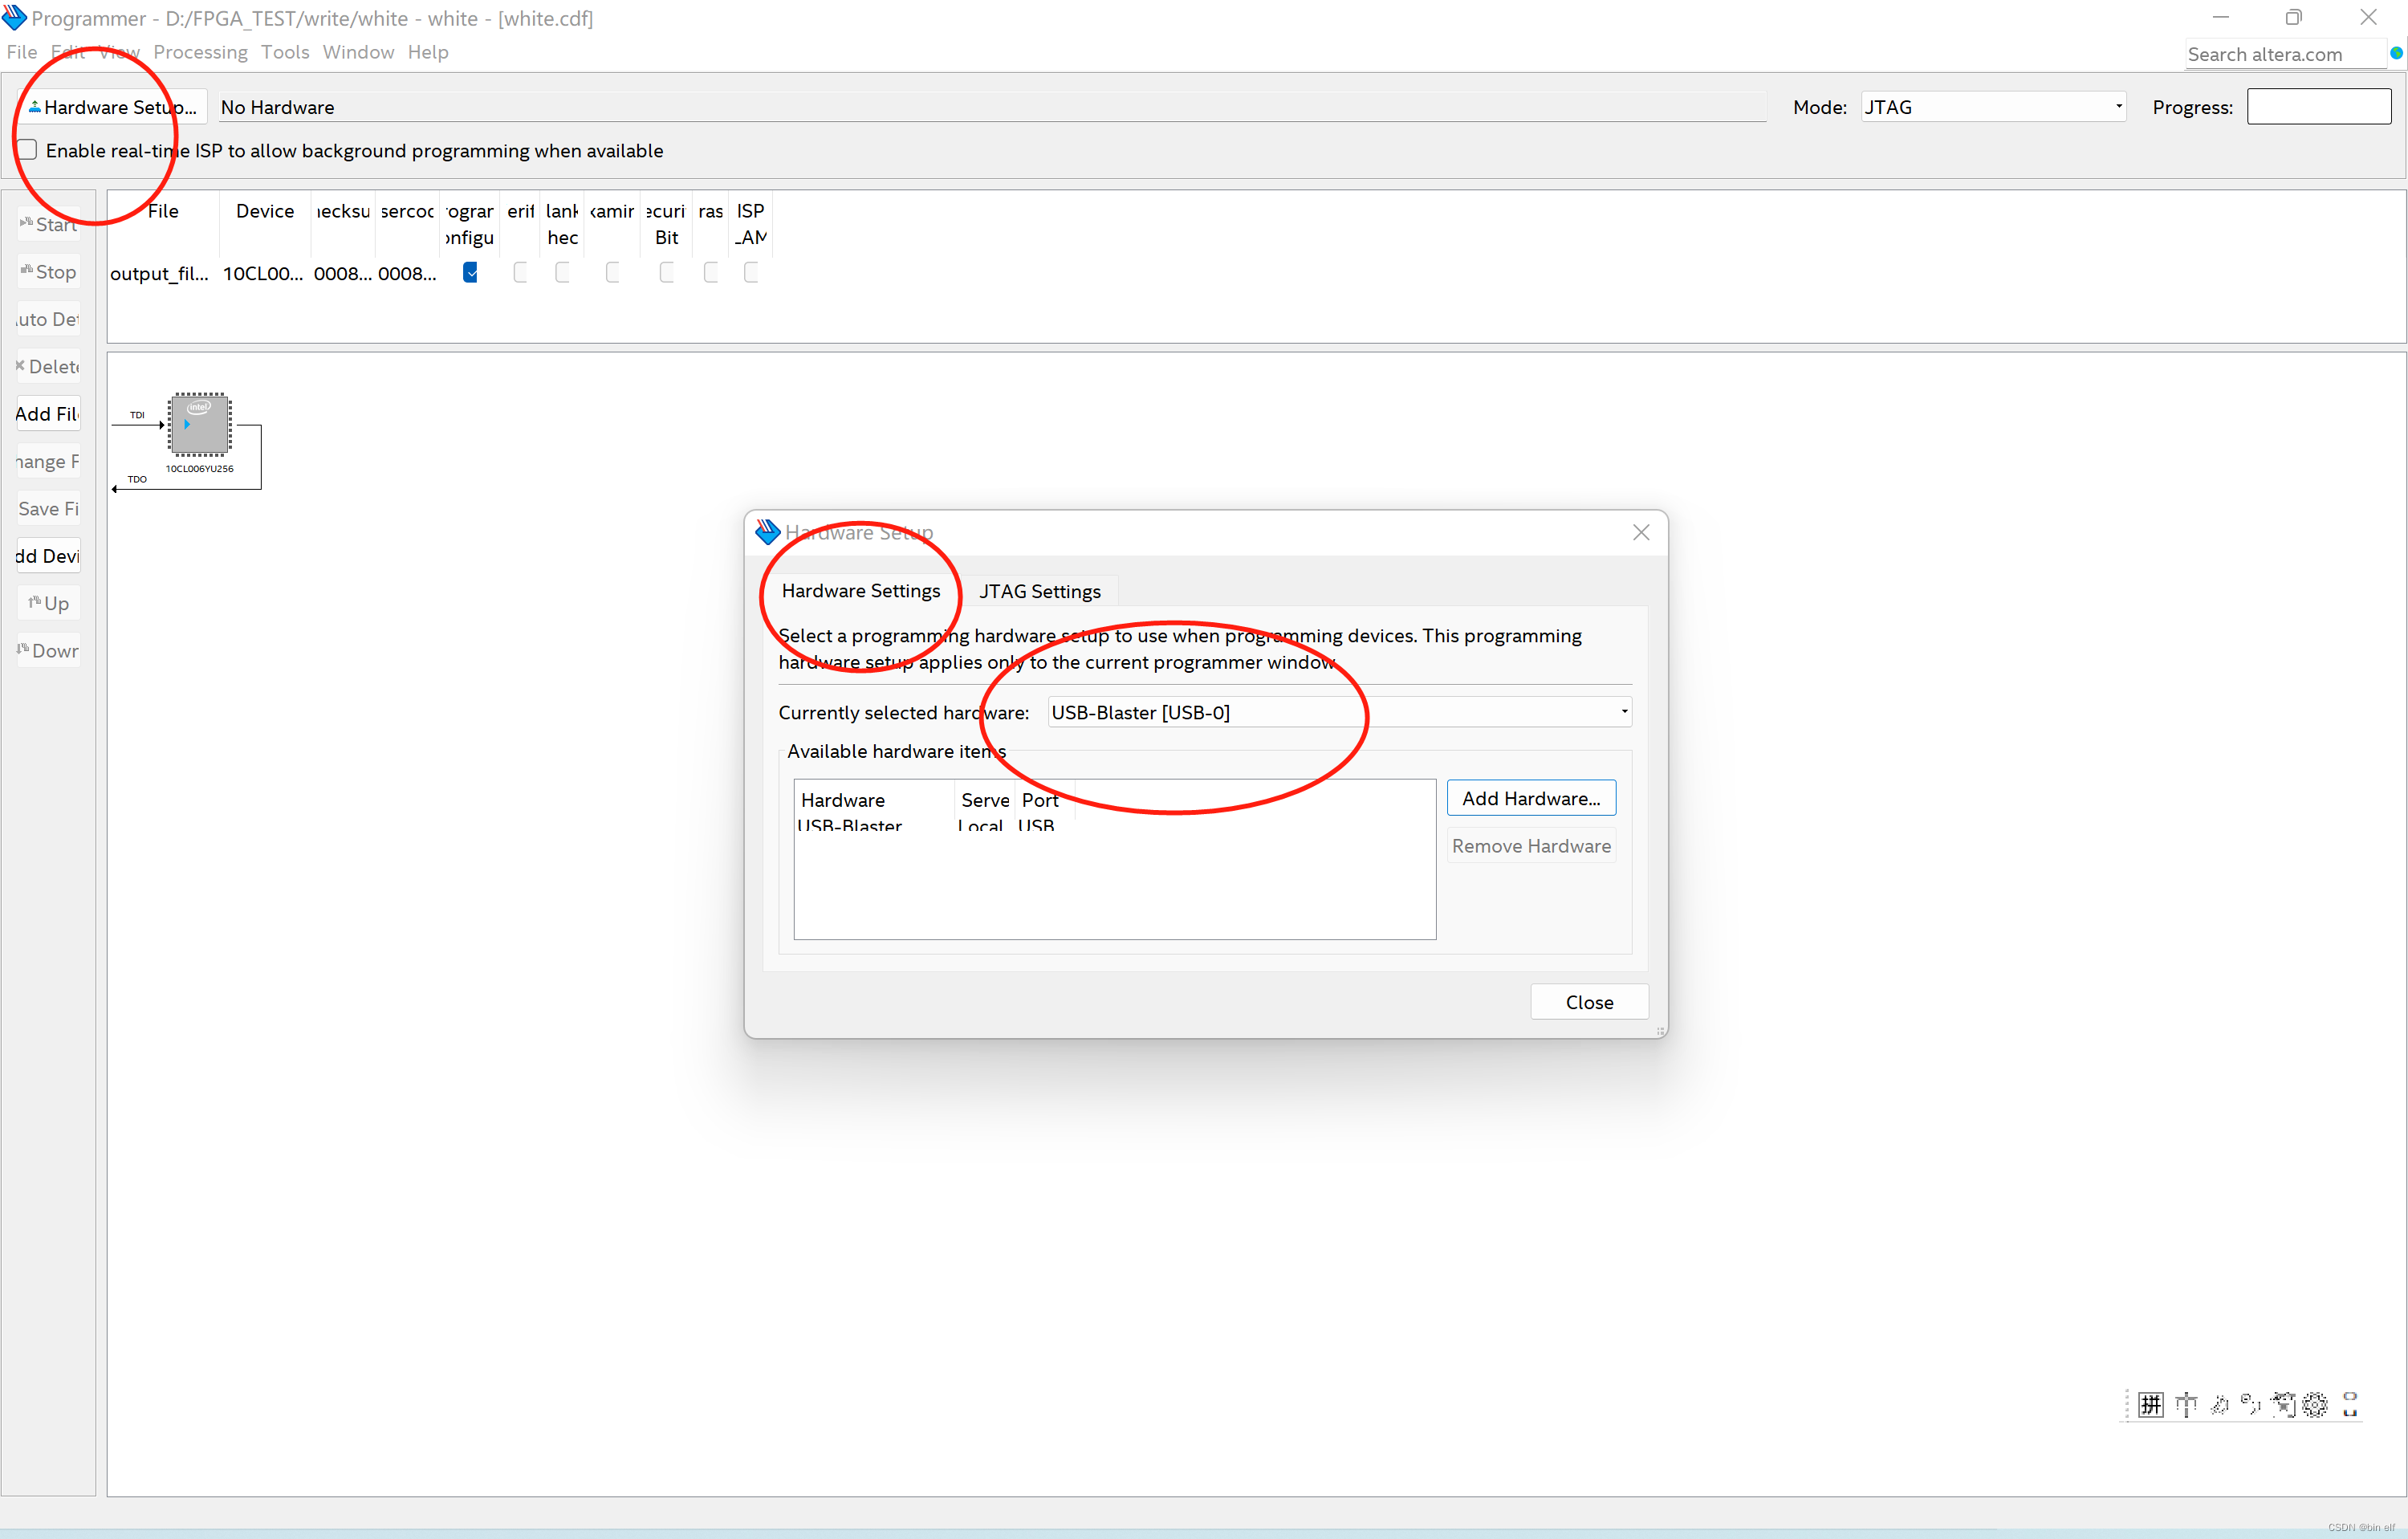Image resolution: width=2408 pixels, height=1539 pixels.
Task: Uncheck the Program/Configure checkbox for output file
Action: tap(470, 272)
